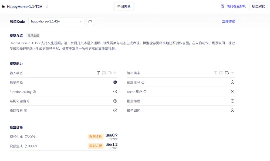270x161 pixels.
Task: Click the text output modality icon
Action: point(215,73)
